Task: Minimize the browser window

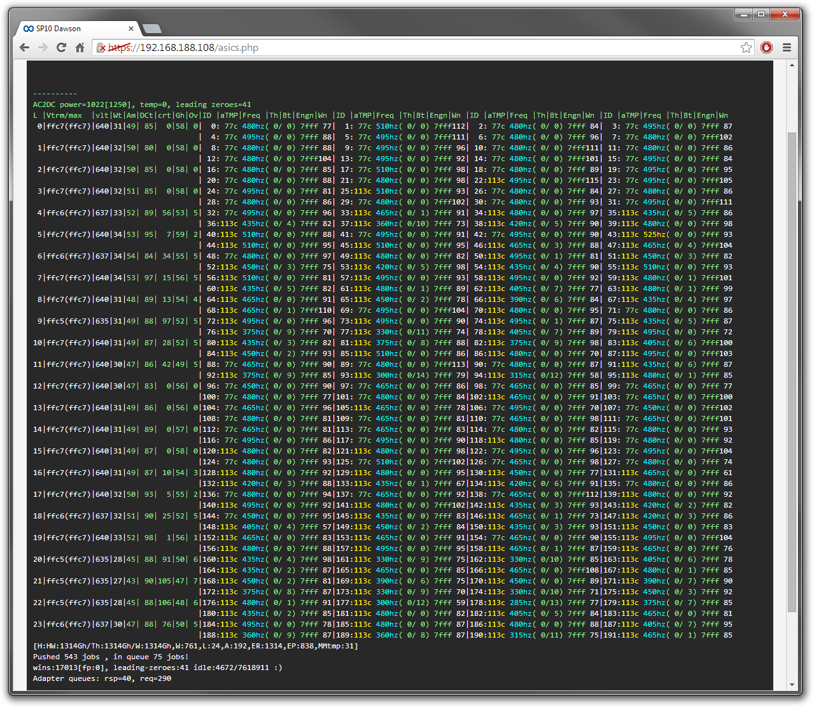Action: click(743, 13)
